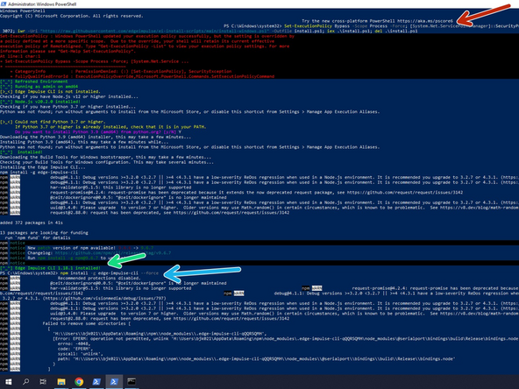The image size is (519, 389).
Task: Click the 'Node.js v20.2.0 installed!' line
Action: click(x=40, y=102)
